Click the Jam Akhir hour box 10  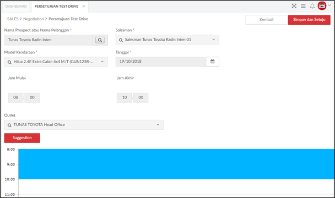tap(125, 97)
